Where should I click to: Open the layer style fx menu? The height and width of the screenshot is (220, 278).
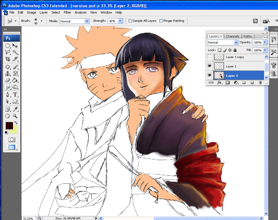pos(219,82)
